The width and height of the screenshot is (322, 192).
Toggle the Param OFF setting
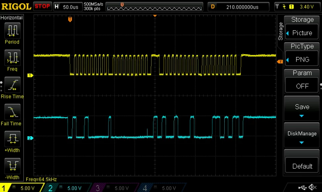pyautogui.click(x=301, y=86)
